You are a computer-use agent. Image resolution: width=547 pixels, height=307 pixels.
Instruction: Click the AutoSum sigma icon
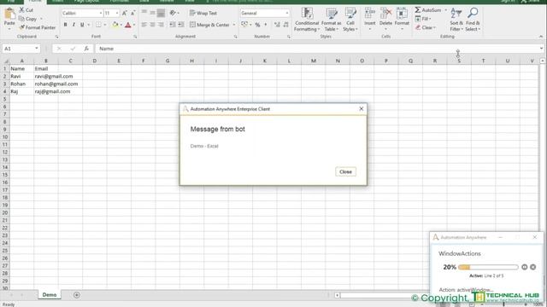pos(418,9)
